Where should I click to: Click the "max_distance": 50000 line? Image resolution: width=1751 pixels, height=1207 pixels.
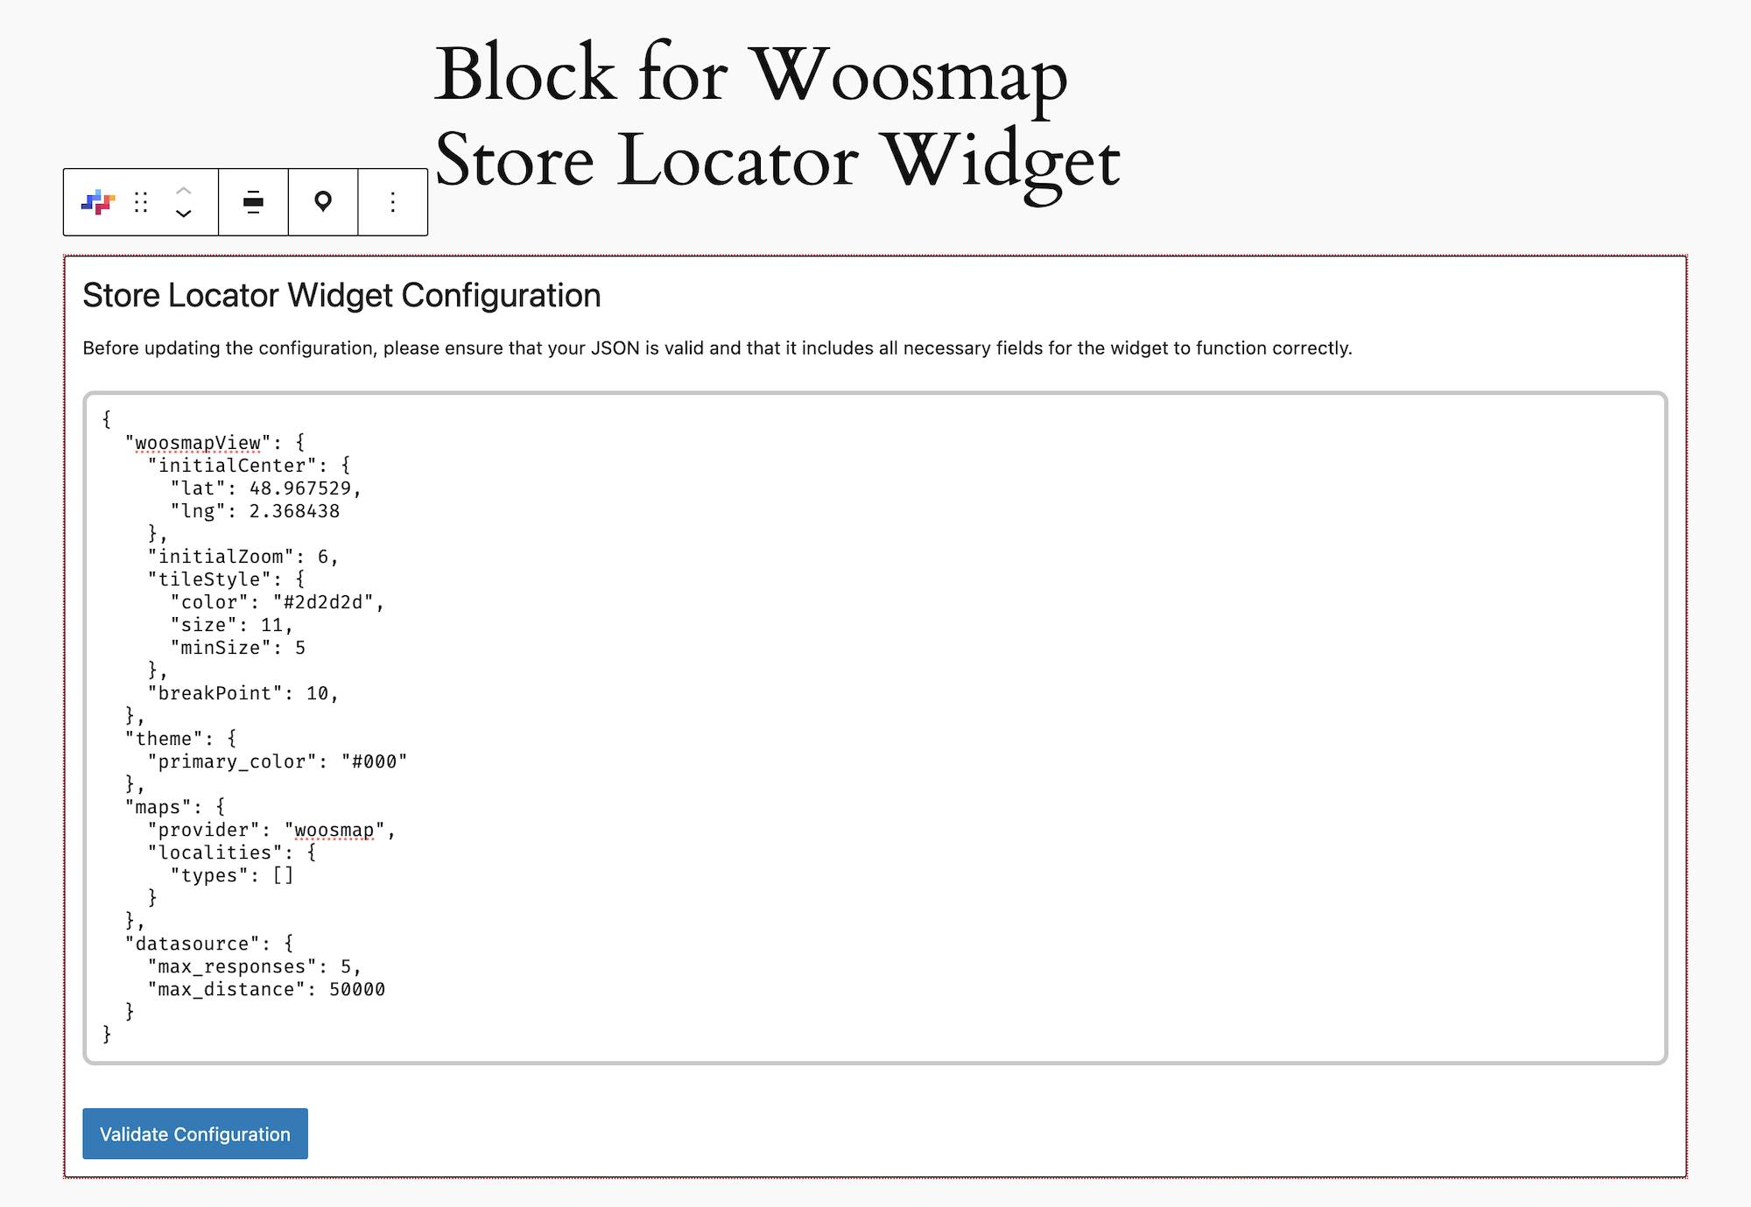(x=266, y=989)
